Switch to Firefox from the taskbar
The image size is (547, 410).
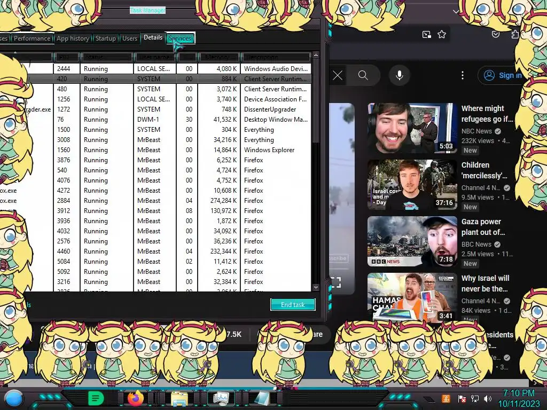click(135, 398)
